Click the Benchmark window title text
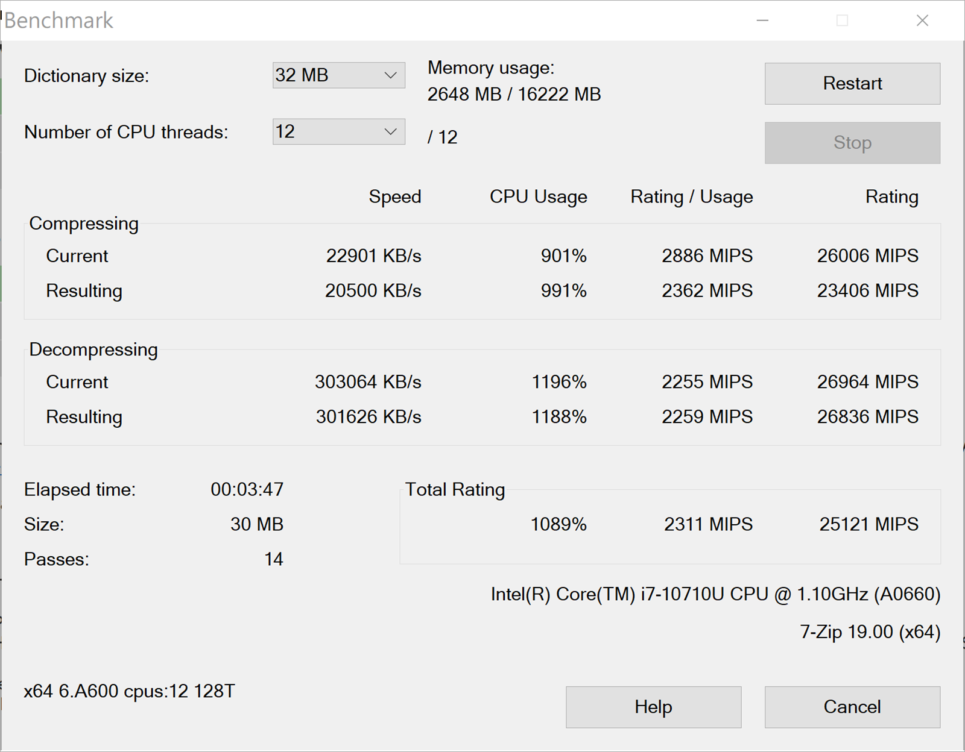Screen dimensions: 965x752 coord(59,21)
